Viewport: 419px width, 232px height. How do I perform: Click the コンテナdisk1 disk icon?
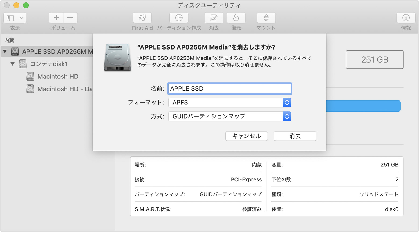click(x=23, y=64)
